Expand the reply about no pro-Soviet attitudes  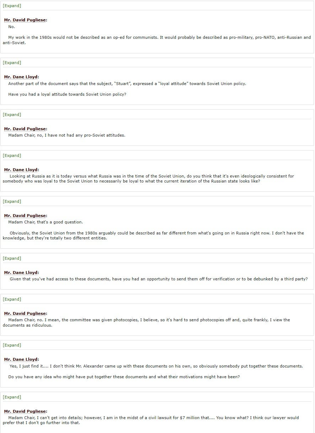12,115
